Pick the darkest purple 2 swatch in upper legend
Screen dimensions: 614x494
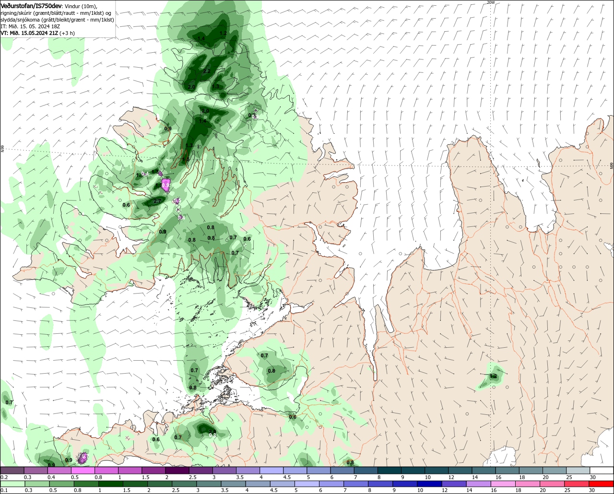177,470
